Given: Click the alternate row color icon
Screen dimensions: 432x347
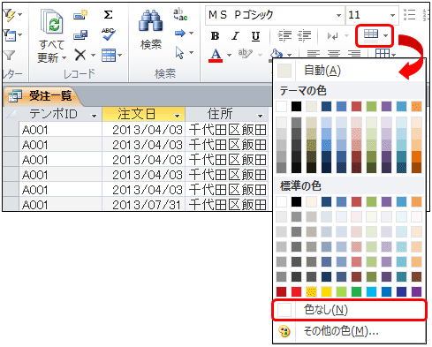Looking at the screenshot, I should point(371,36).
